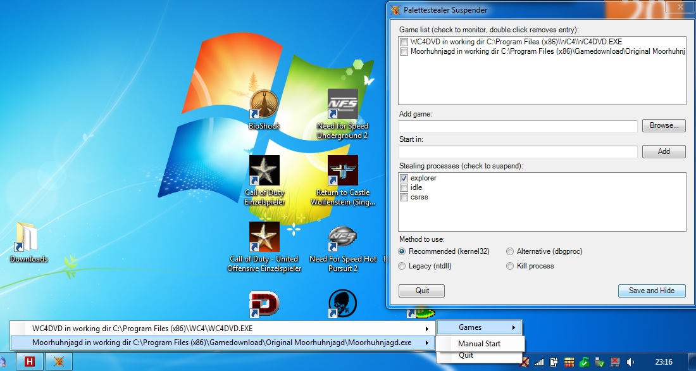
Task: Expand the Games submenu arrow
Action: 514,328
